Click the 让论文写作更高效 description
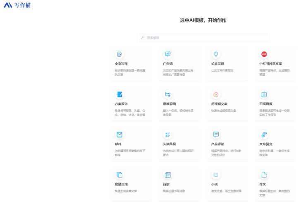This screenshot has height=207, width=308. click(222, 70)
